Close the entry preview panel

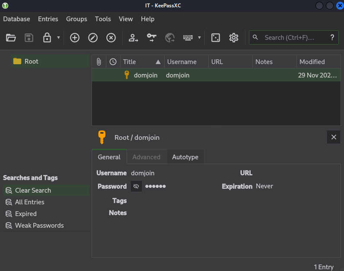[x=334, y=137]
